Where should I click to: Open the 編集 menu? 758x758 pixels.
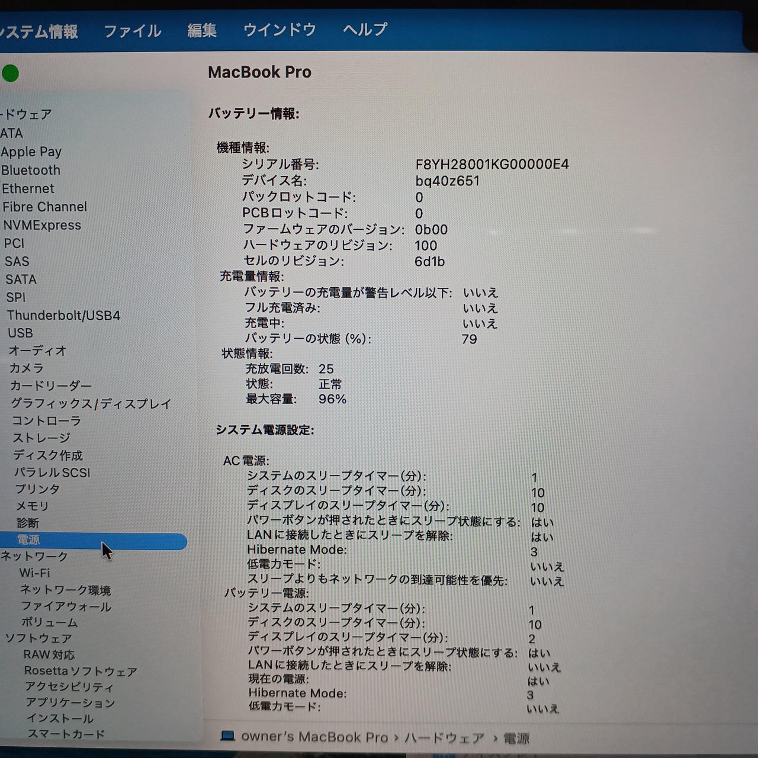point(202,30)
